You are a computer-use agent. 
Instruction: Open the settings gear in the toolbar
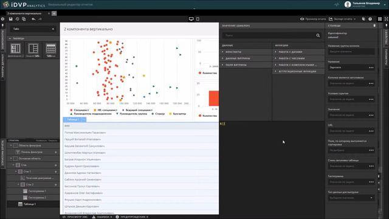click(x=2, y=19)
